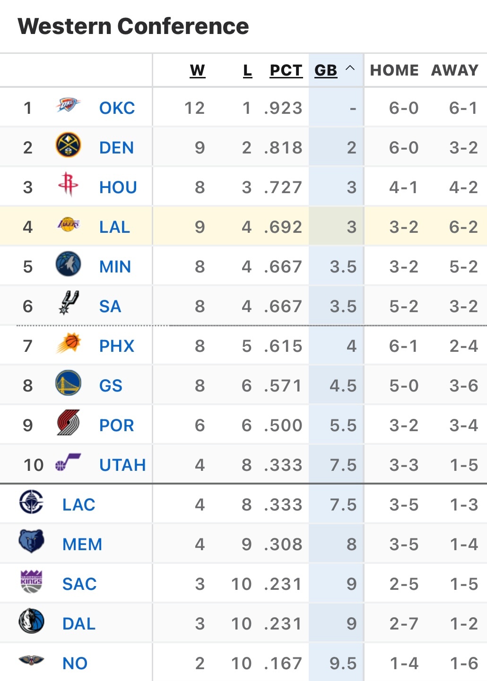487x681 pixels.
Task: Click the Warriors bridge logo
Action: (x=68, y=383)
